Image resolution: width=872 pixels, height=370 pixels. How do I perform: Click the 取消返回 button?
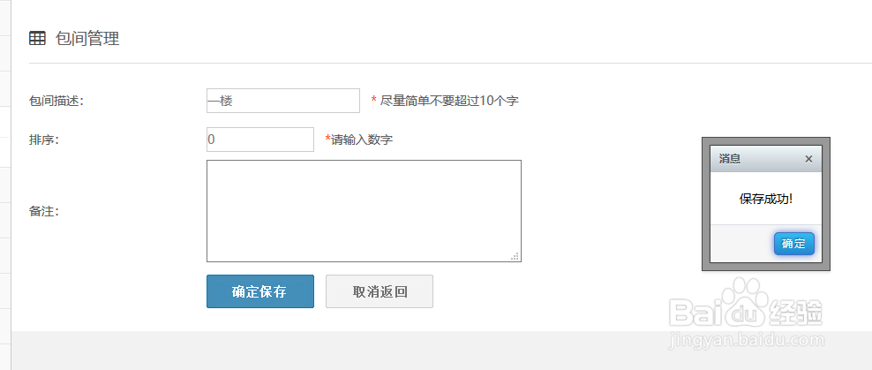point(380,291)
